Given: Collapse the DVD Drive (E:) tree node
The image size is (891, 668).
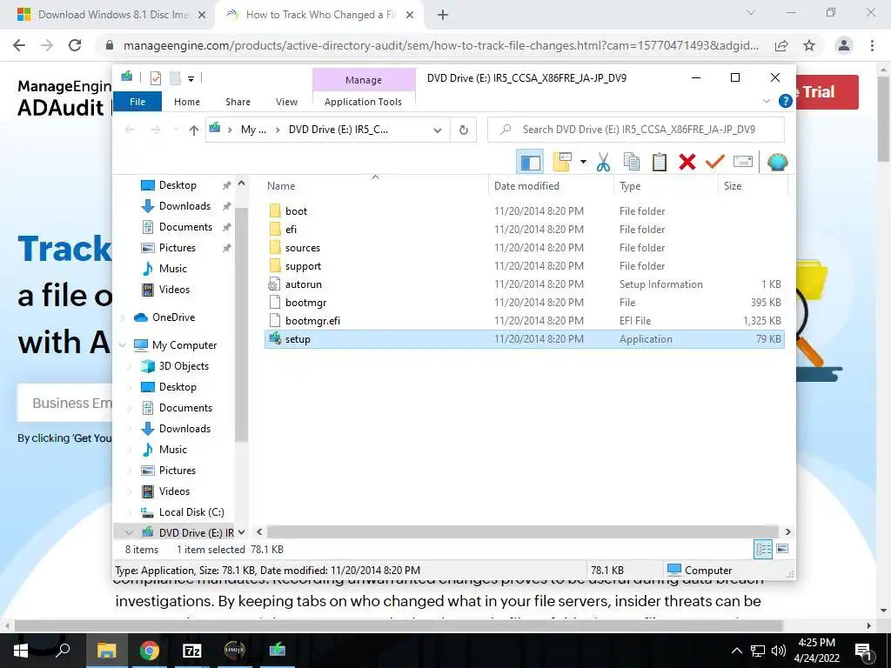Looking at the screenshot, I should click(x=129, y=533).
